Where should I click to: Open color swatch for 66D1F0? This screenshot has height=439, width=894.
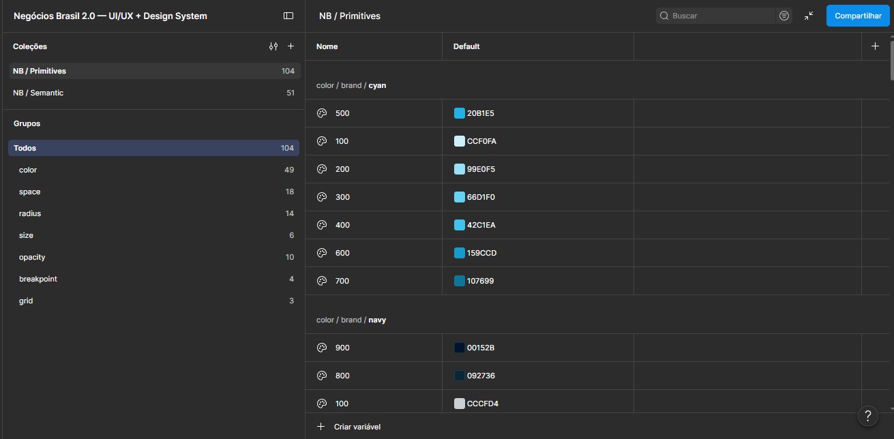pyautogui.click(x=460, y=197)
